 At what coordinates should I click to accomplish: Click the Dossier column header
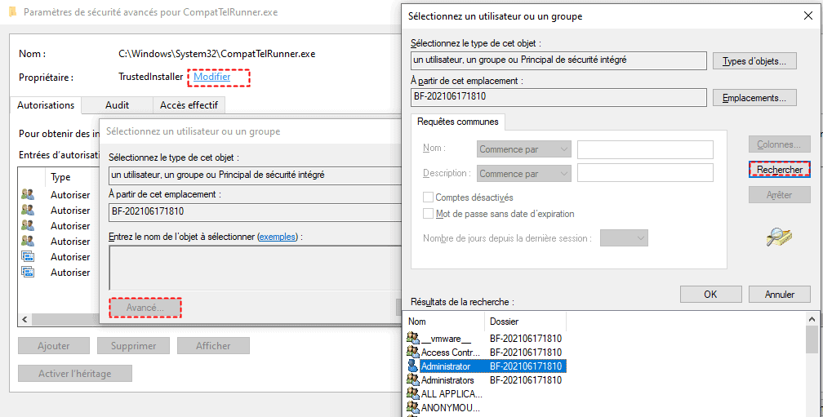coord(505,322)
